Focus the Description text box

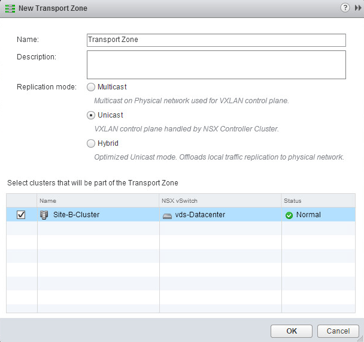(216, 65)
